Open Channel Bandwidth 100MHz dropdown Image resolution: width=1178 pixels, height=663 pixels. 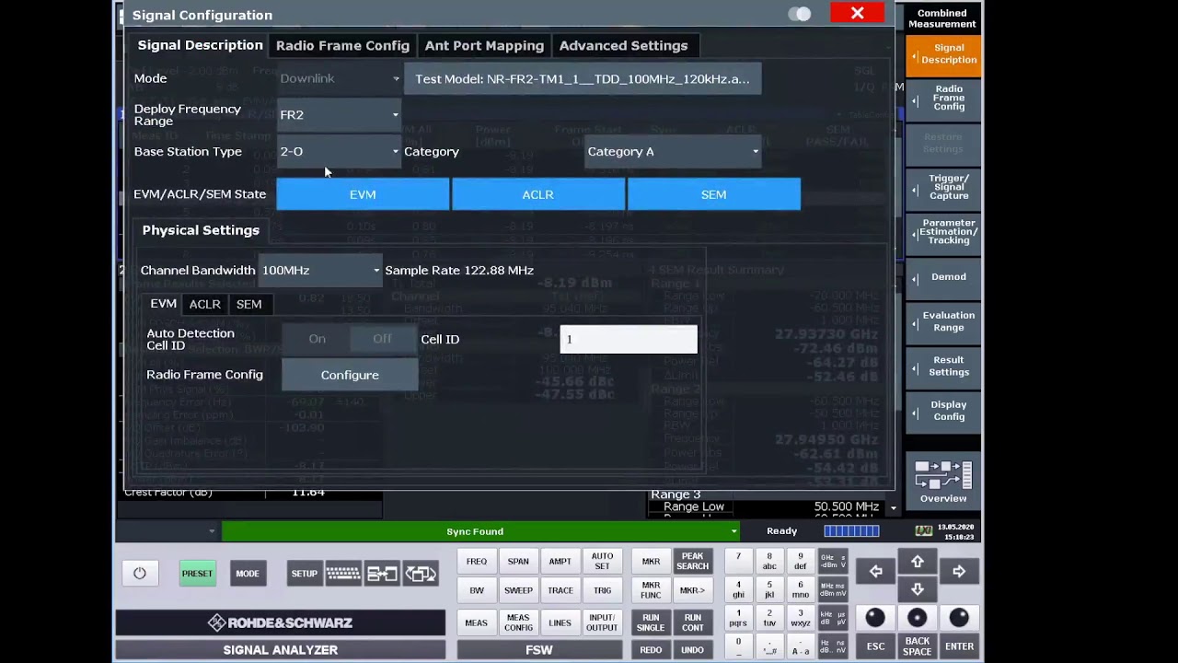click(320, 270)
